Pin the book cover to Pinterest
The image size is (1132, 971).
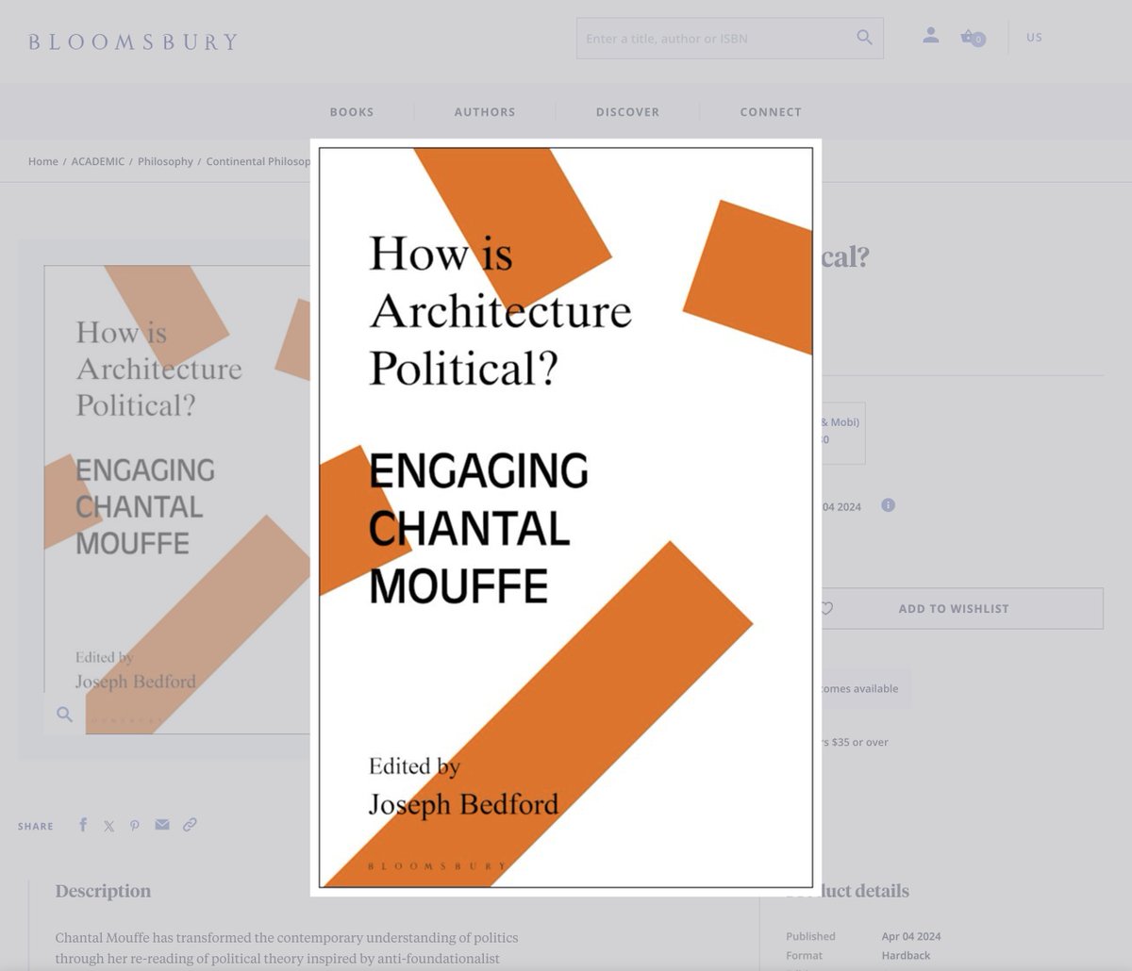[x=135, y=825]
